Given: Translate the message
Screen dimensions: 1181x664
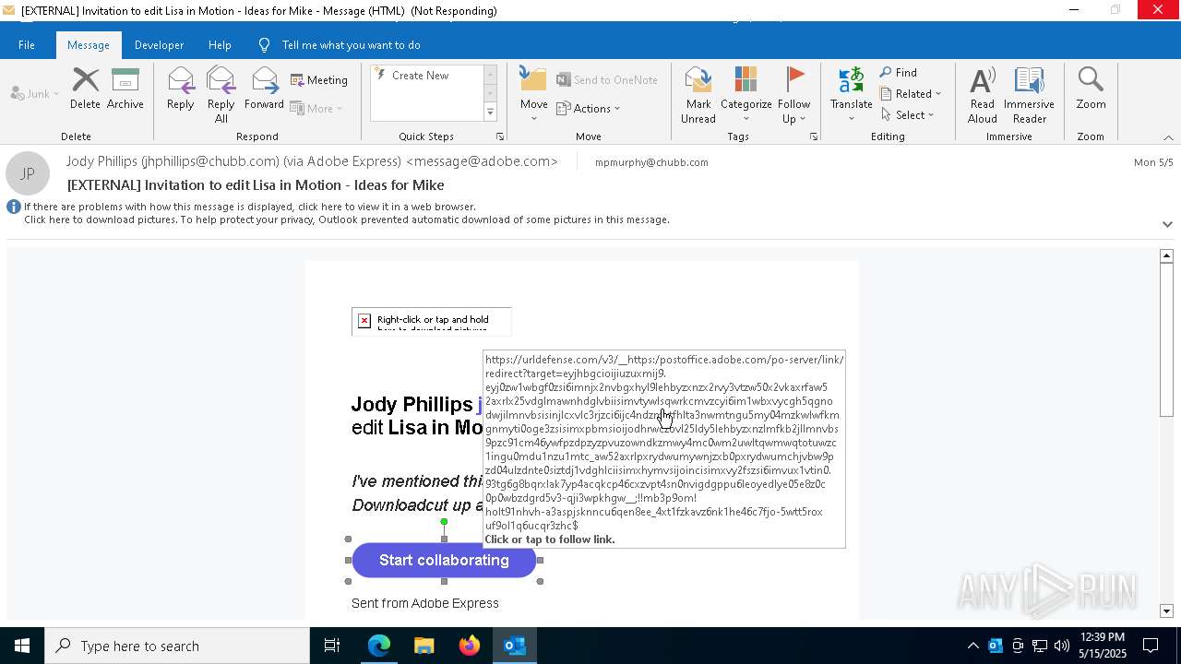Looking at the screenshot, I should [852, 95].
